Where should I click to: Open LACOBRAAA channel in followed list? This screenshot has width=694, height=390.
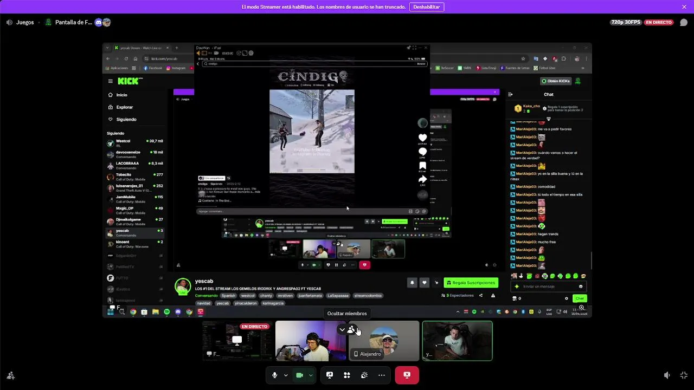coord(135,165)
